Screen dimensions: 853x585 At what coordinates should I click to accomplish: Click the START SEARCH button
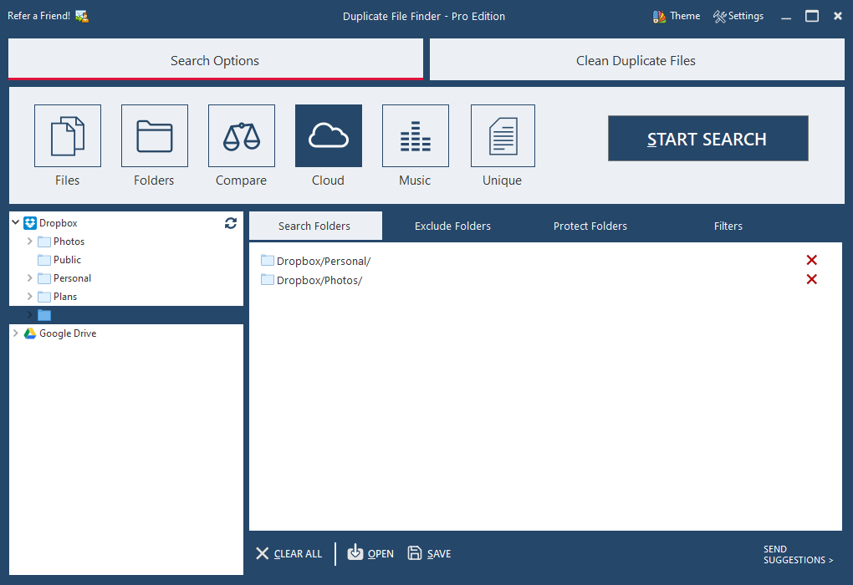(707, 139)
